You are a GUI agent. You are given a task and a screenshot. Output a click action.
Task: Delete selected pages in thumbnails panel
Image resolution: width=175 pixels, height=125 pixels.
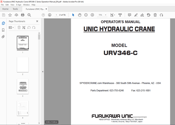click(19, 27)
